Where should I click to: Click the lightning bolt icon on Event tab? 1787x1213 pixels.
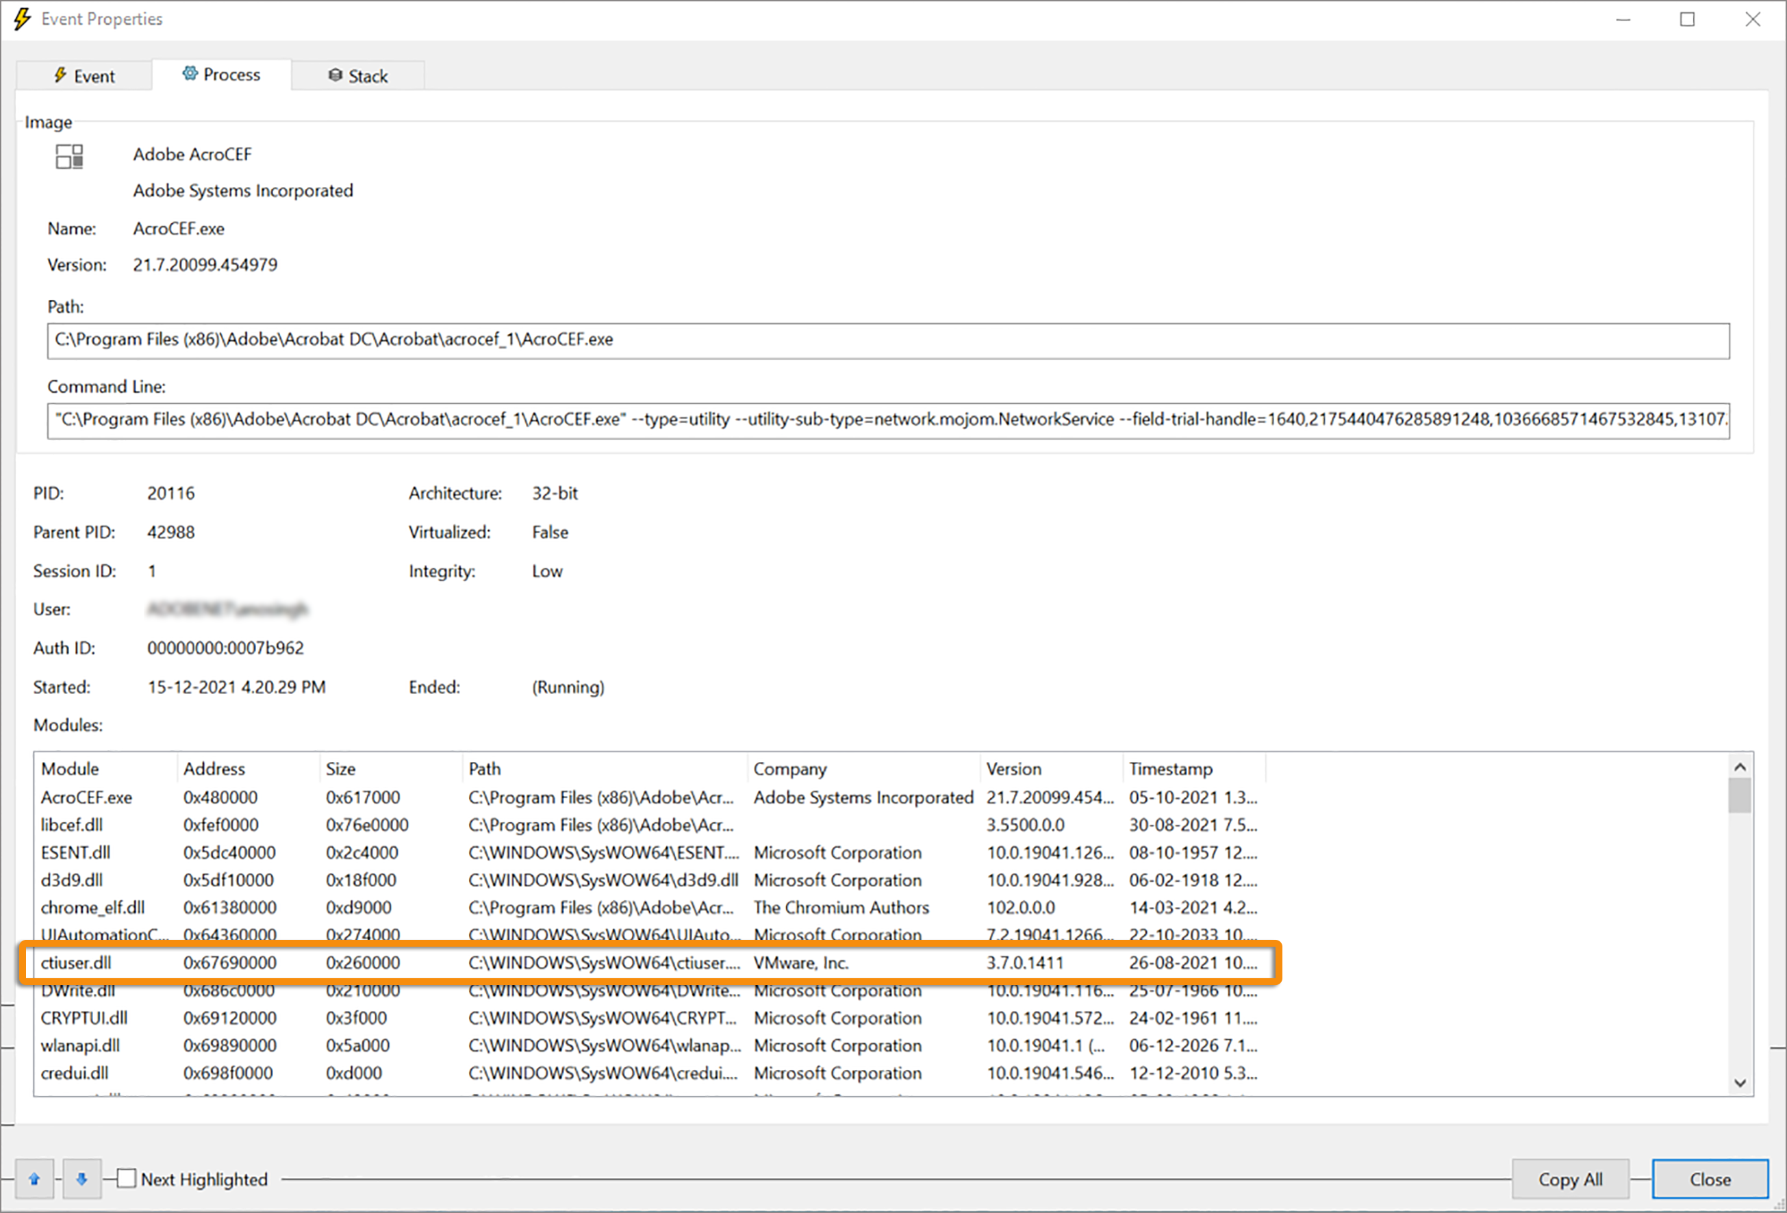point(61,75)
